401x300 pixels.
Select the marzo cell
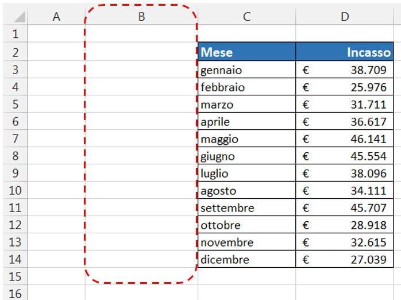point(247,104)
